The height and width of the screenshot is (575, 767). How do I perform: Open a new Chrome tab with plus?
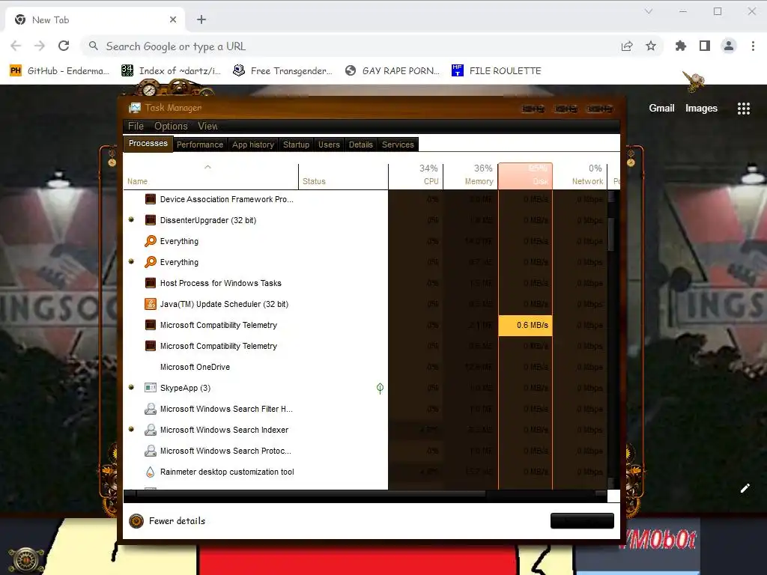(x=201, y=19)
